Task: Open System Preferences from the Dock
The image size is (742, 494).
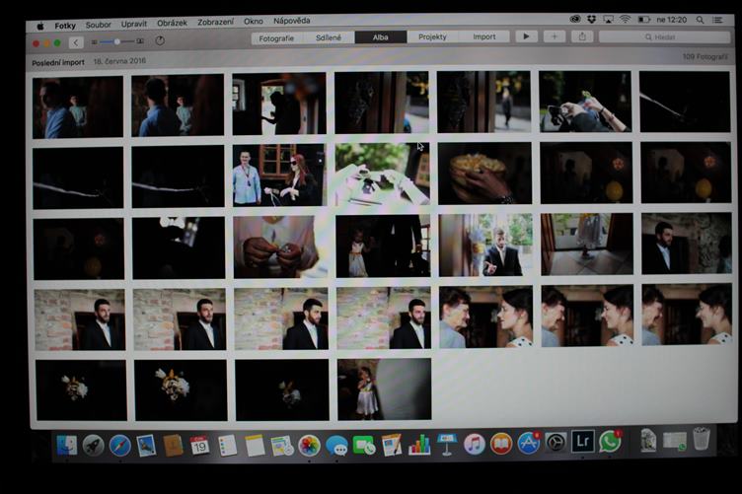Action: 556,443
